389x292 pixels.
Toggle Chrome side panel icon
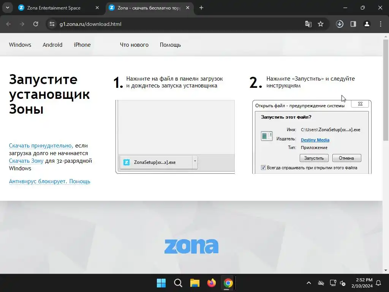click(353, 24)
